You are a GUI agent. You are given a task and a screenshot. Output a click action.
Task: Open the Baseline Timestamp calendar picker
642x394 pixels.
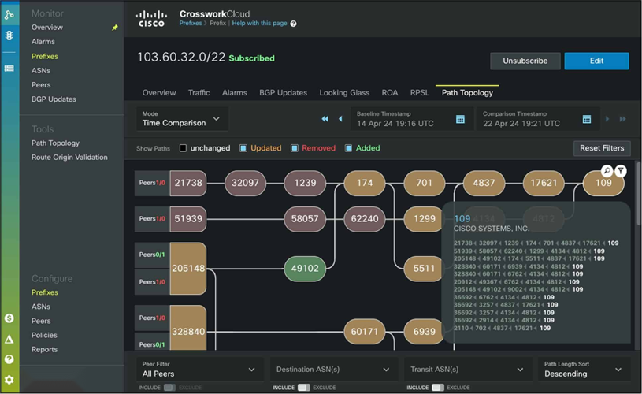point(461,119)
